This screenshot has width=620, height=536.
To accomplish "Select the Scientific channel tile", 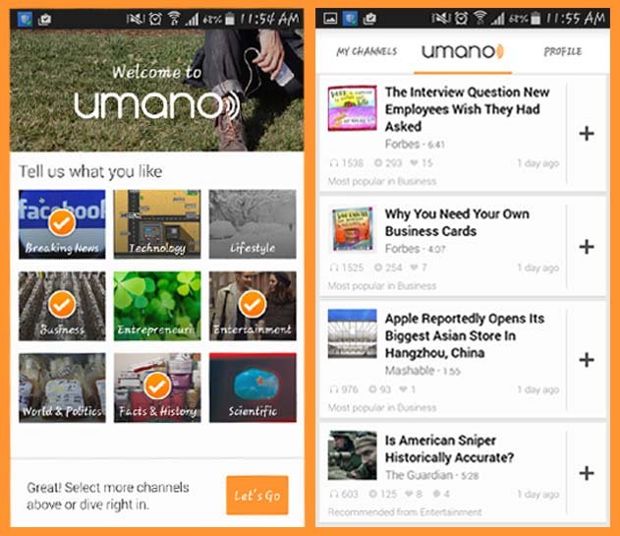I will pyautogui.click(x=253, y=387).
